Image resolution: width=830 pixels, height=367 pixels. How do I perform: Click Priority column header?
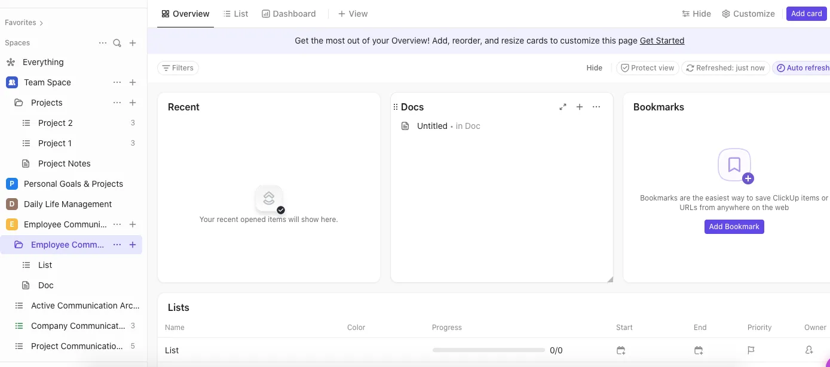pos(759,328)
